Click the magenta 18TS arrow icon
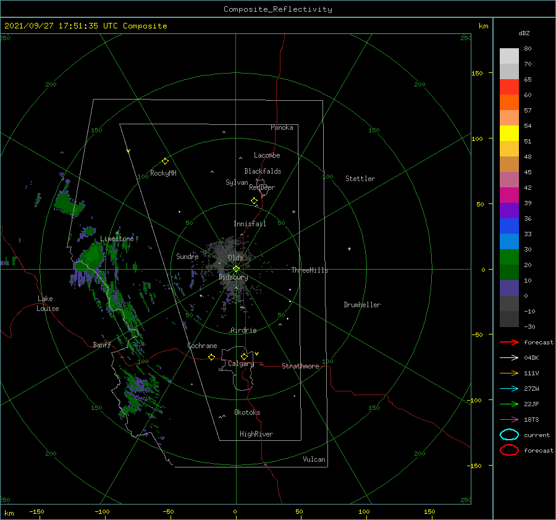 [x=509, y=420]
